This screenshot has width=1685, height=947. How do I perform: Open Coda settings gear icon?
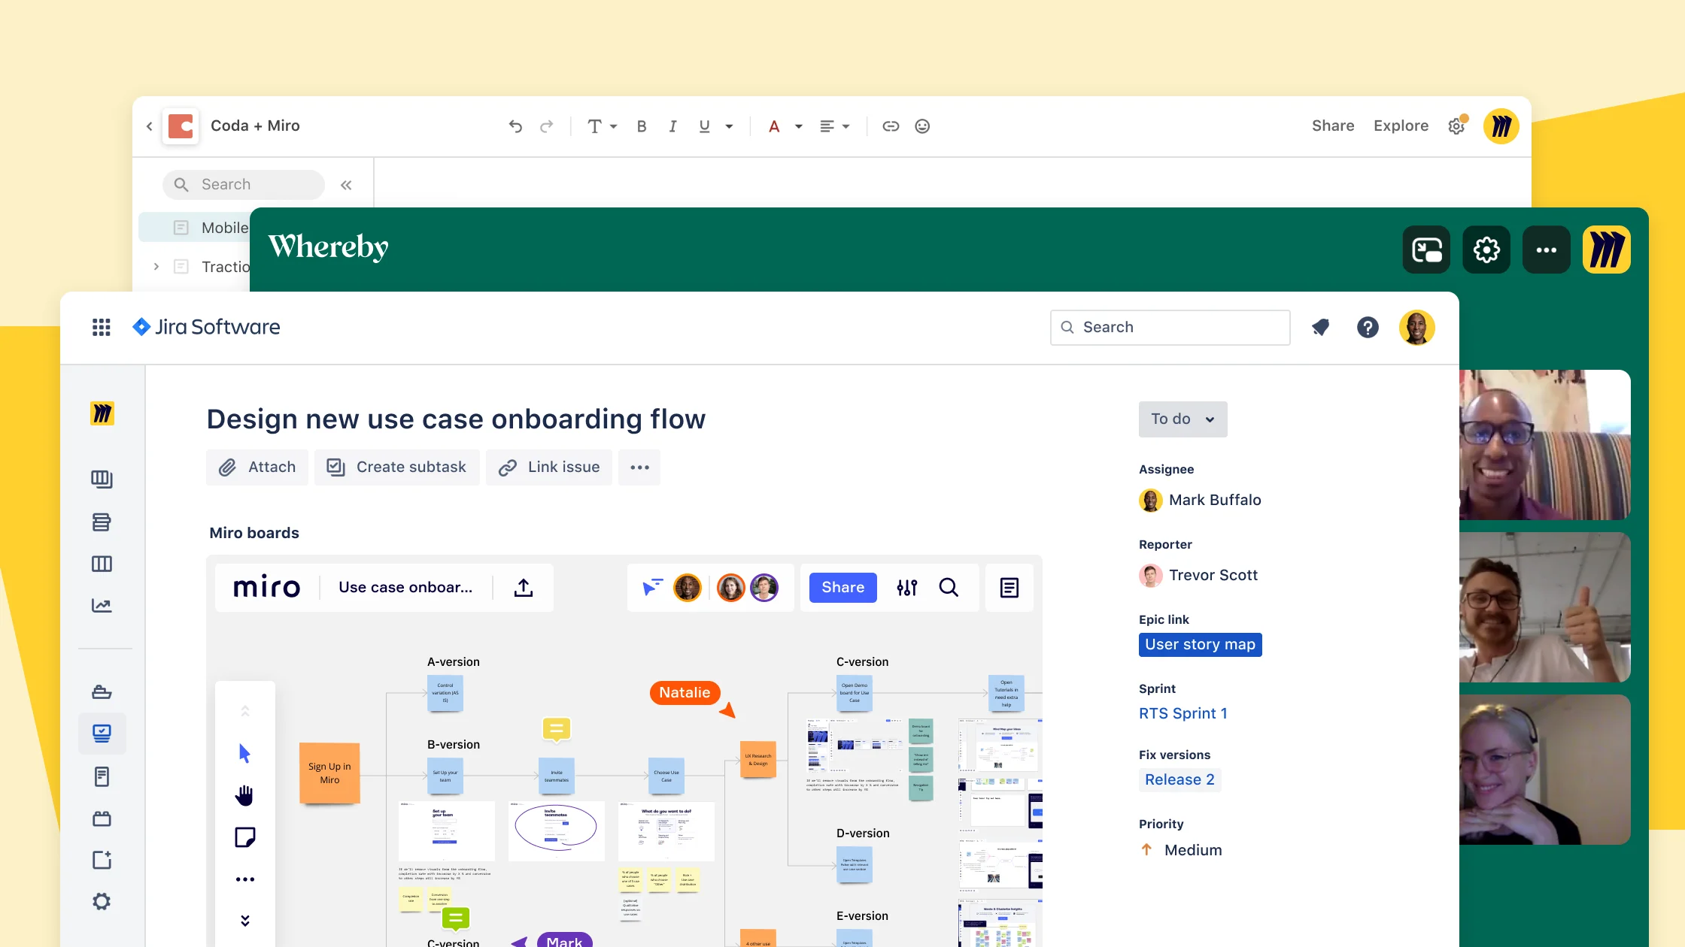coord(1457,126)
